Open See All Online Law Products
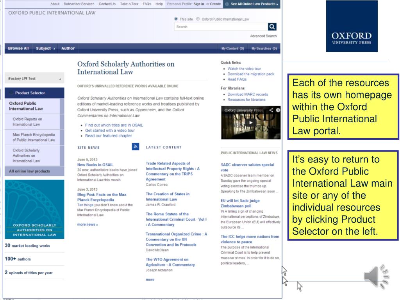400x300 pixels. point(252,4)
